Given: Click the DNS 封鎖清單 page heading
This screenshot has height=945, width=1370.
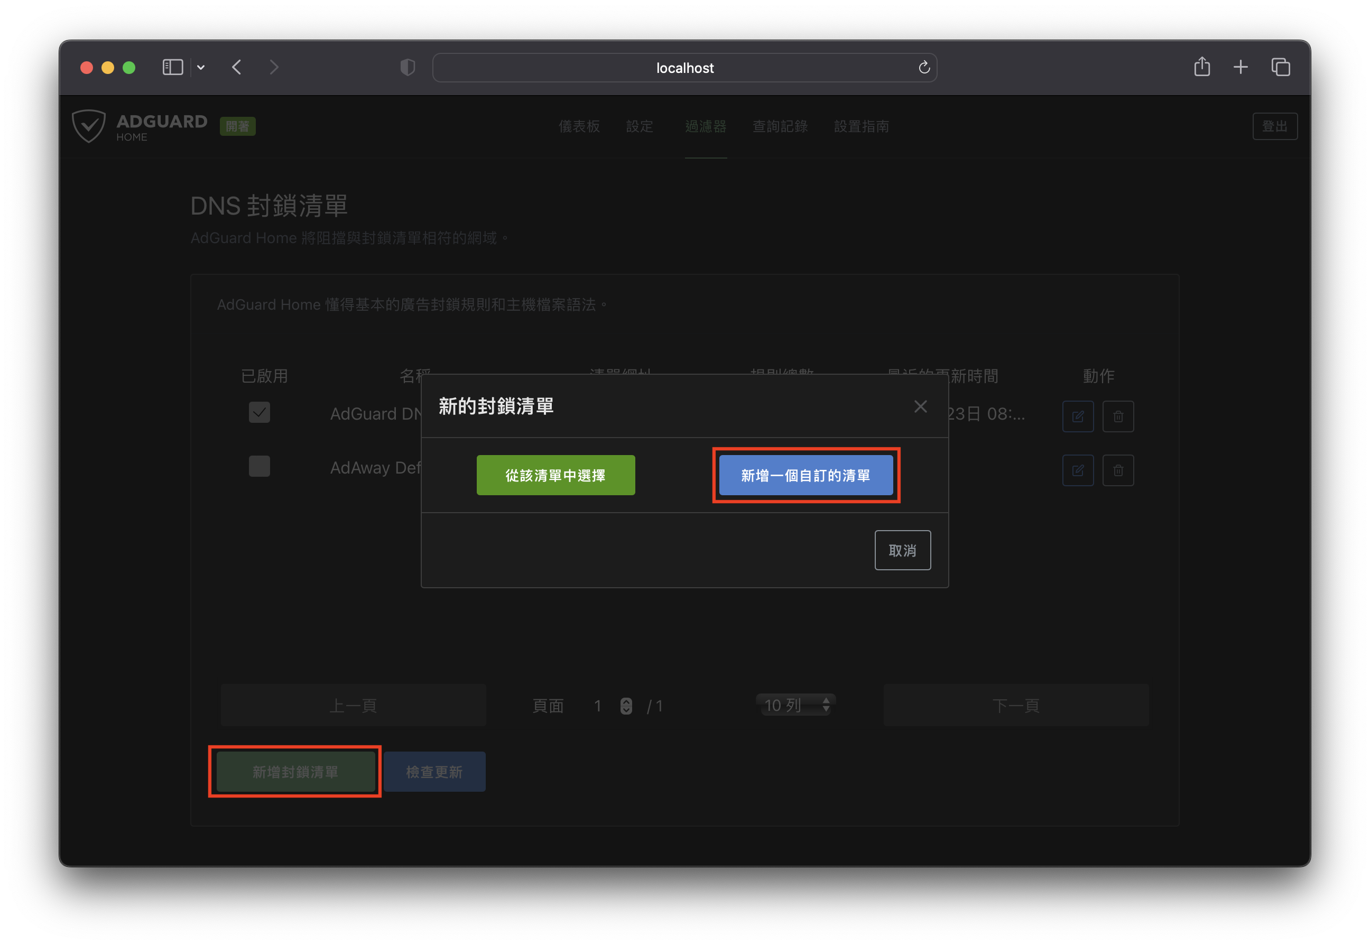Looking at the screenshot, I should [x=269, y=206].
